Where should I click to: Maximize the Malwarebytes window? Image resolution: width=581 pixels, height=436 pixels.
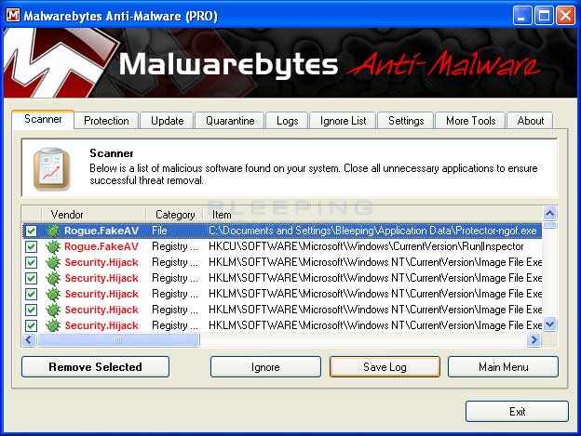click(544, 16)
